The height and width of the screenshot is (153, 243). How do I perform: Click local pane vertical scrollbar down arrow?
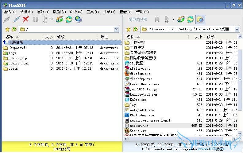click(240, 133)
